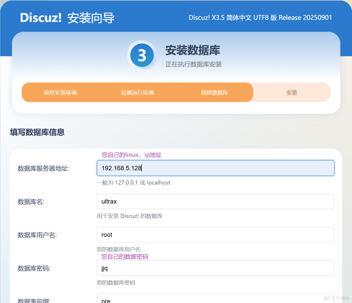Click the 数据库密码 field containing jjq

point(216,268)
